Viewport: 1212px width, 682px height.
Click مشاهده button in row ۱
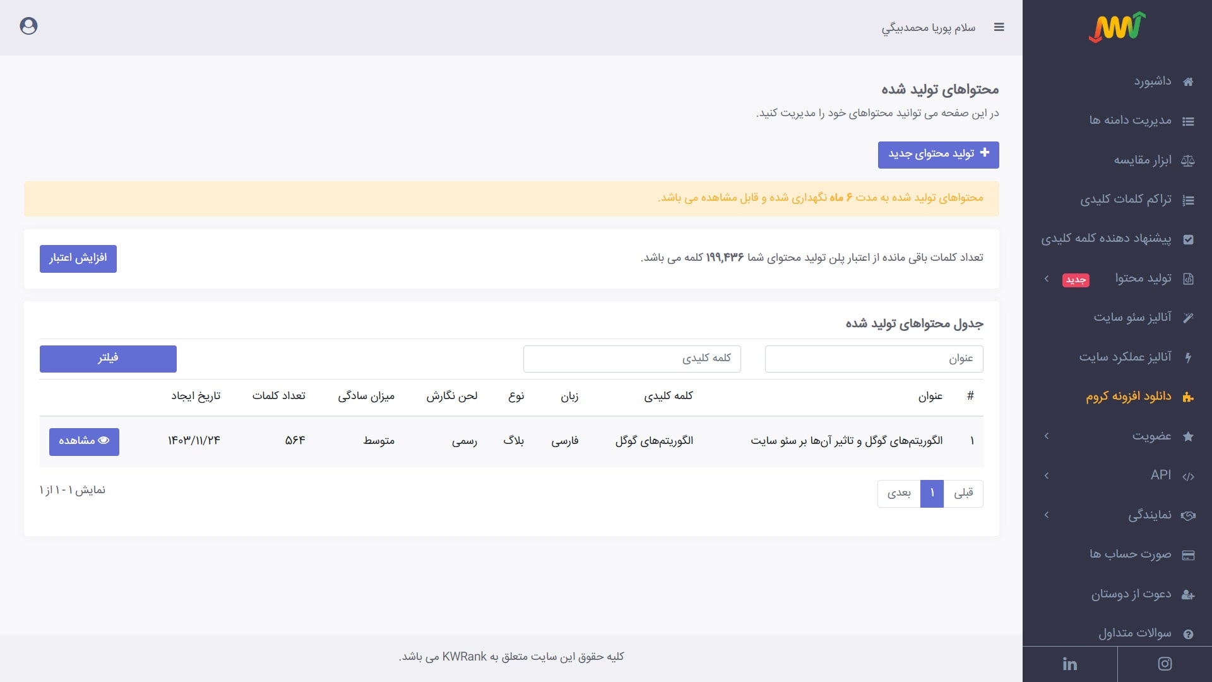(x=84, y=441)
